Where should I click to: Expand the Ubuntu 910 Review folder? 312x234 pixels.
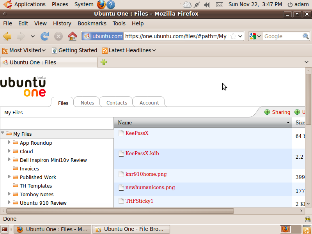pyautogui.click(x=9, y=202)
